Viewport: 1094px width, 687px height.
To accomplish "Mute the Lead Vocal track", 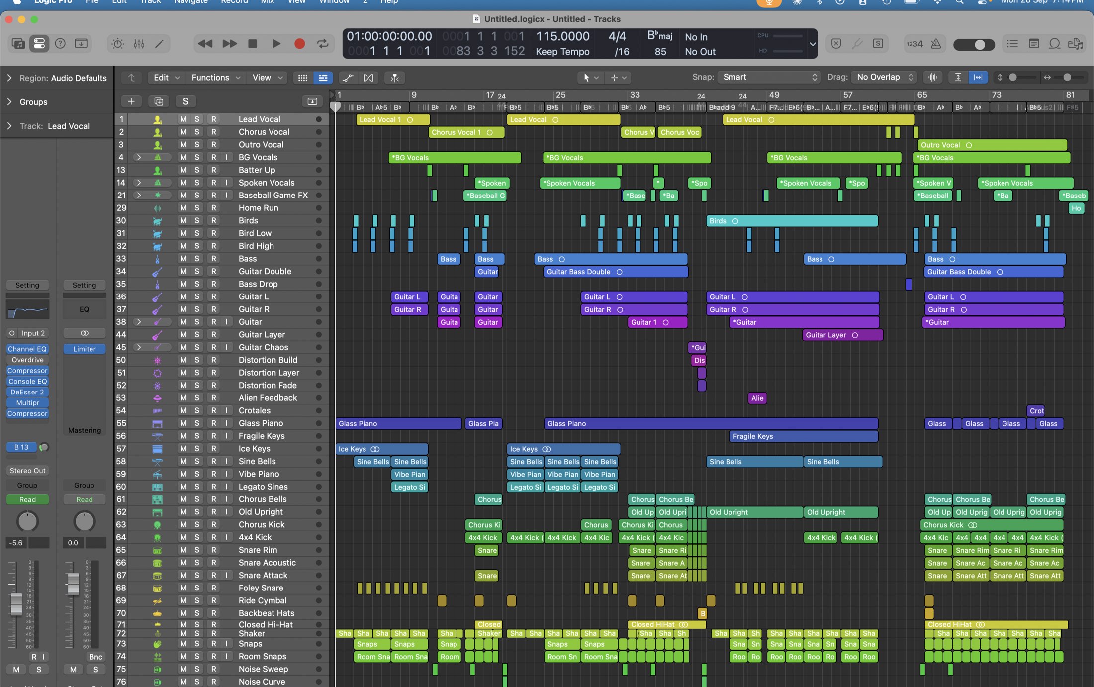I will [x=183, y=119].
